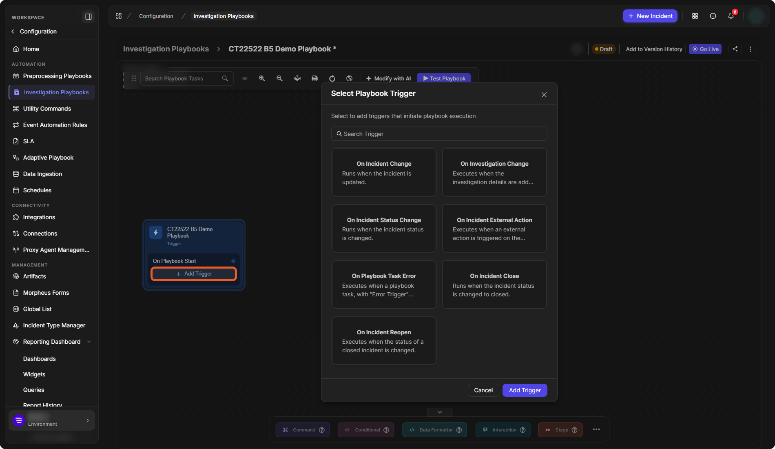Click zoom out icon
This screenshot has width=775, height=449.
(279, 78)
